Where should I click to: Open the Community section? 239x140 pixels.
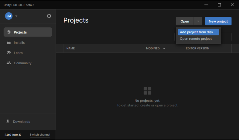click(22, 63)
